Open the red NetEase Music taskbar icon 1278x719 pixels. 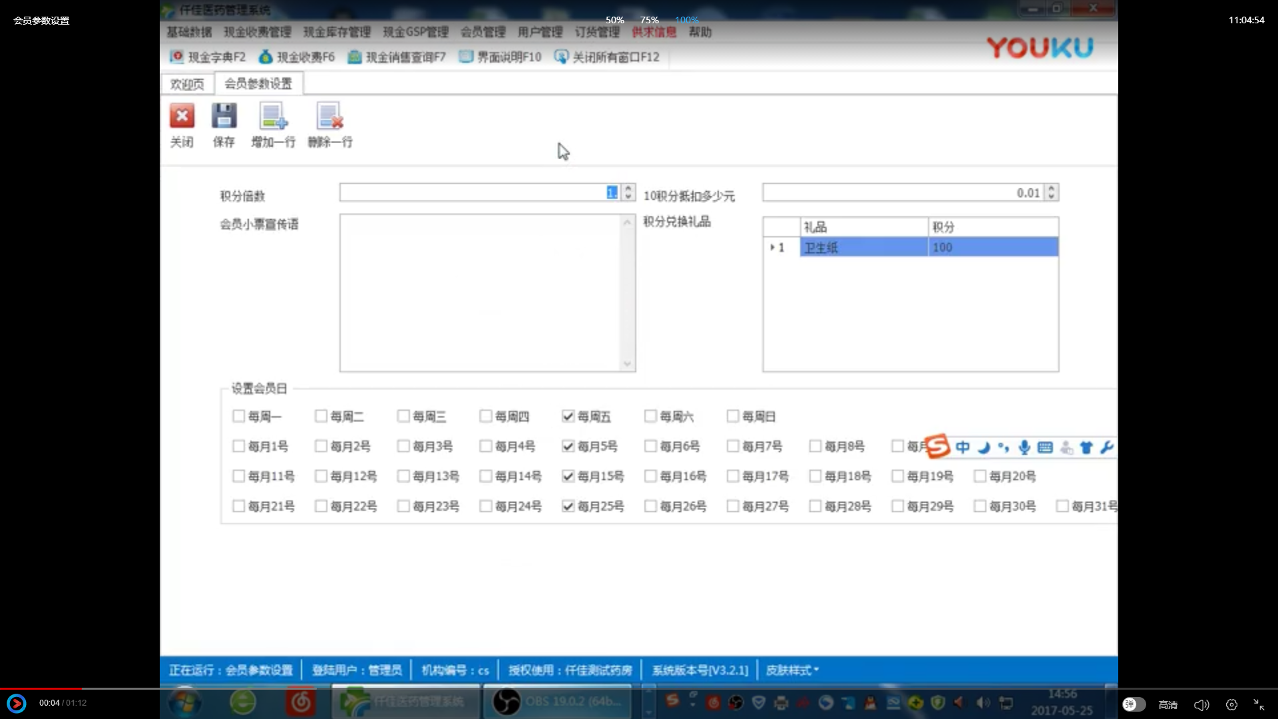pos(301,702)
